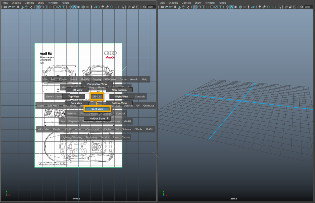Click Smooth Shade All cube in front-Z panel
The image size is (315, 203).
tap(74, 7)
